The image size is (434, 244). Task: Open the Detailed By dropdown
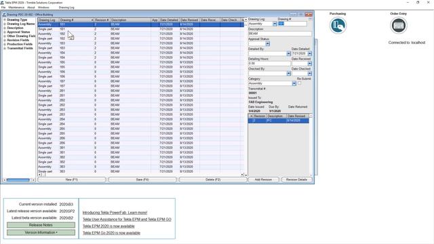(x=289, y=54)
